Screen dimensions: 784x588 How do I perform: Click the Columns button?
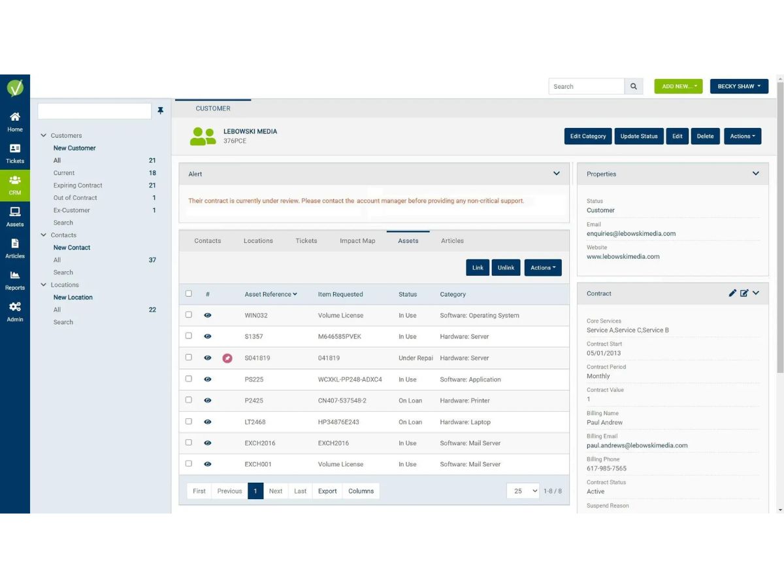(361, 491)
